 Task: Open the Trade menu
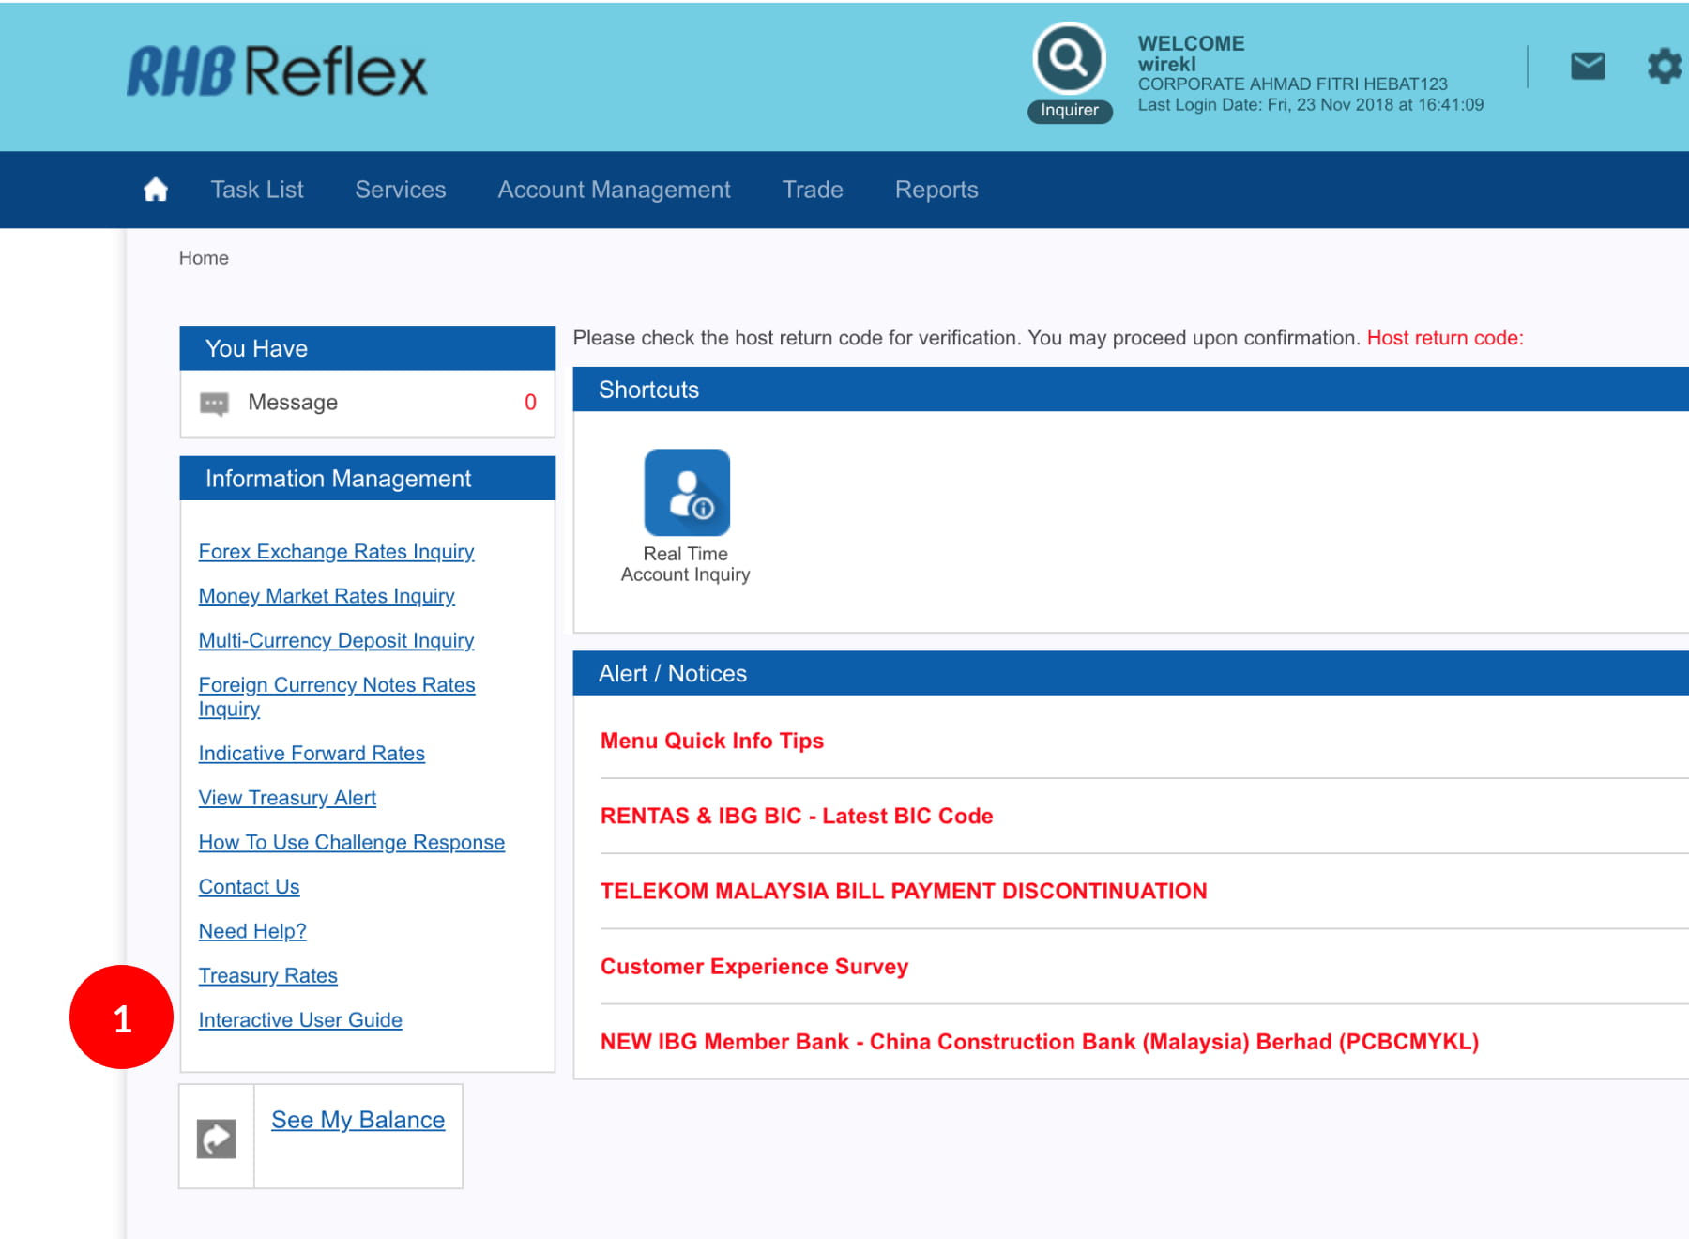coord(813,190)
